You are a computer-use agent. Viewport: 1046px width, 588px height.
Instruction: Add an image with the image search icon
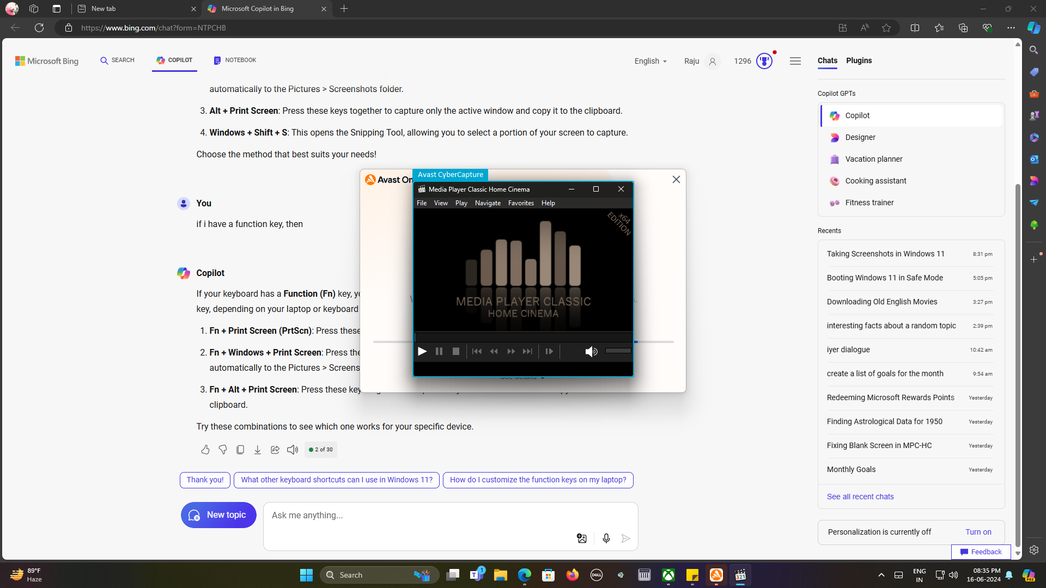click(x=582, y=538)
